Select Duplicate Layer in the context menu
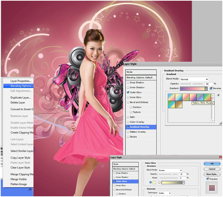This screenshot has height=197, width=223. point(21,97)
